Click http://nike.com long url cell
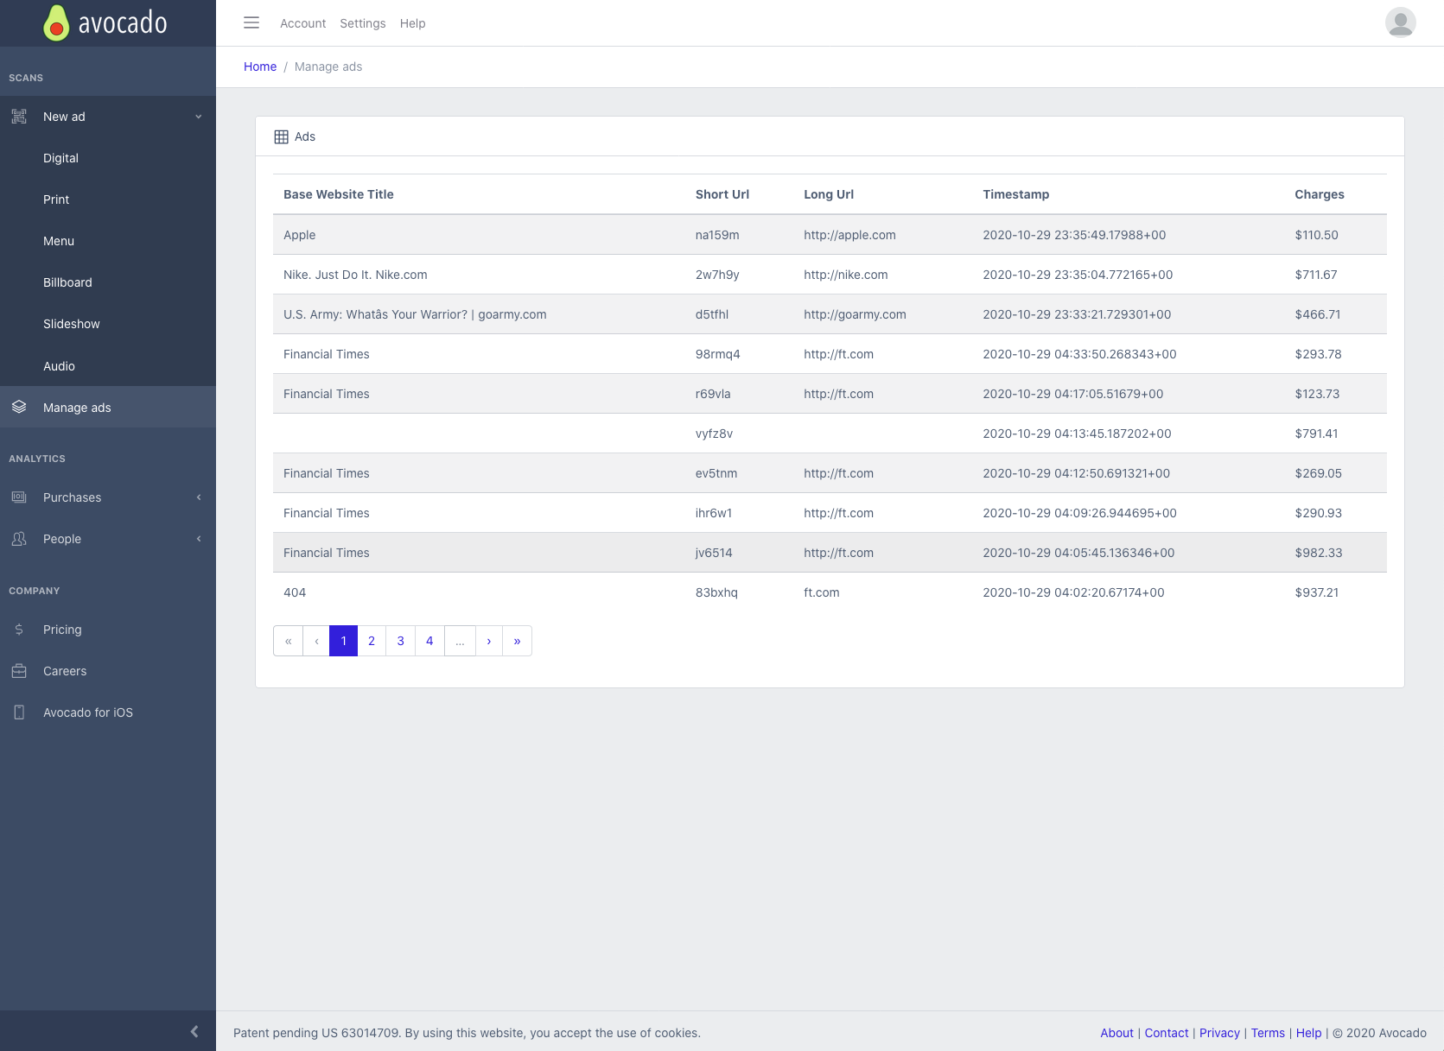The height and width of the screenshot is (1051, 1444). (846, 275)
